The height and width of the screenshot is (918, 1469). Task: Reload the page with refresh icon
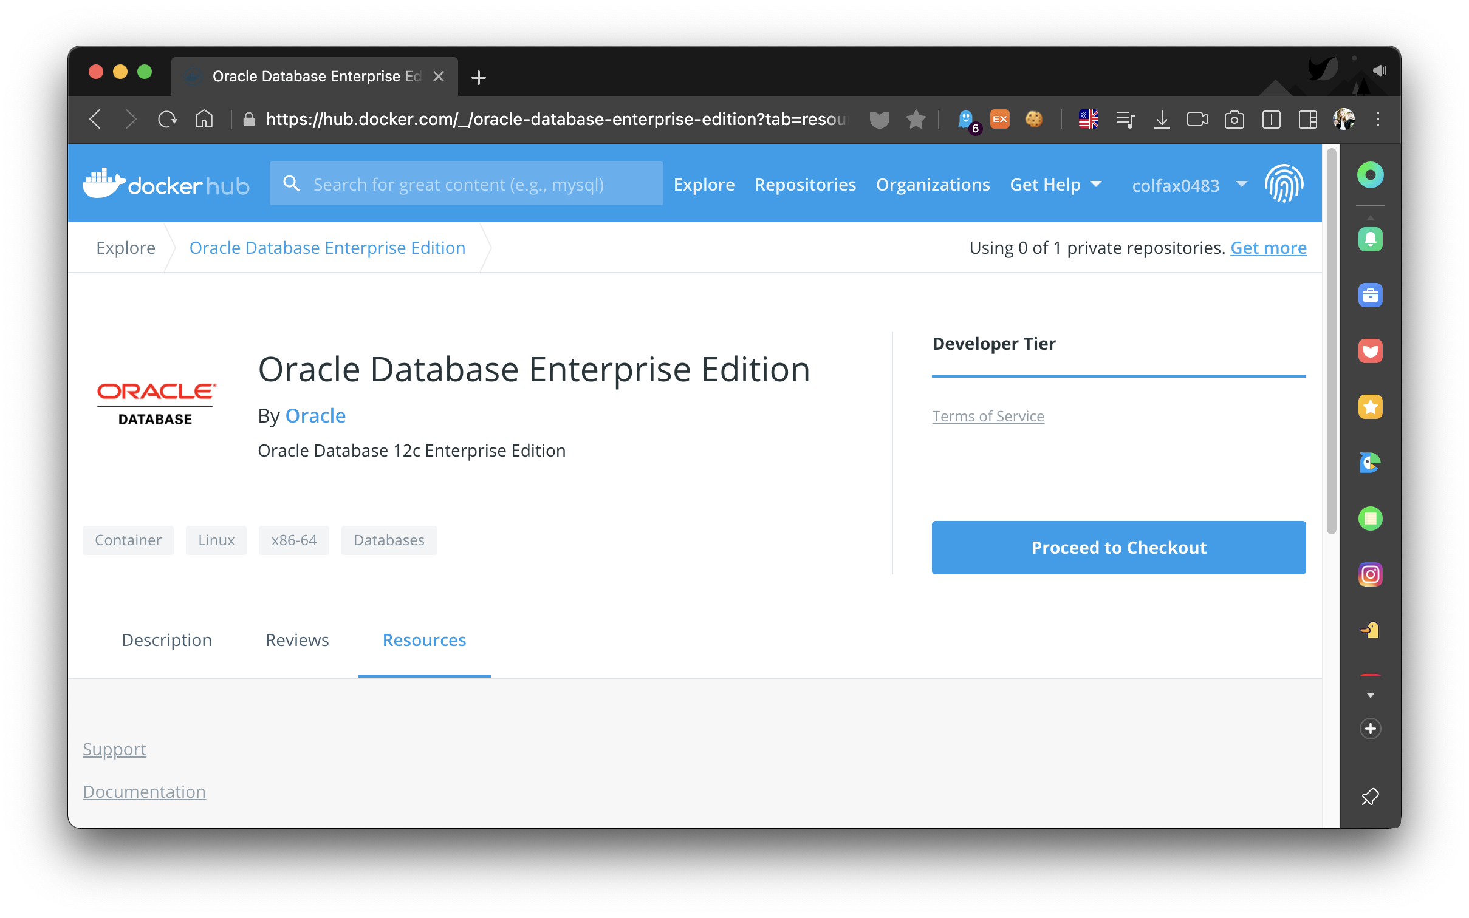(x=167, y=120)
